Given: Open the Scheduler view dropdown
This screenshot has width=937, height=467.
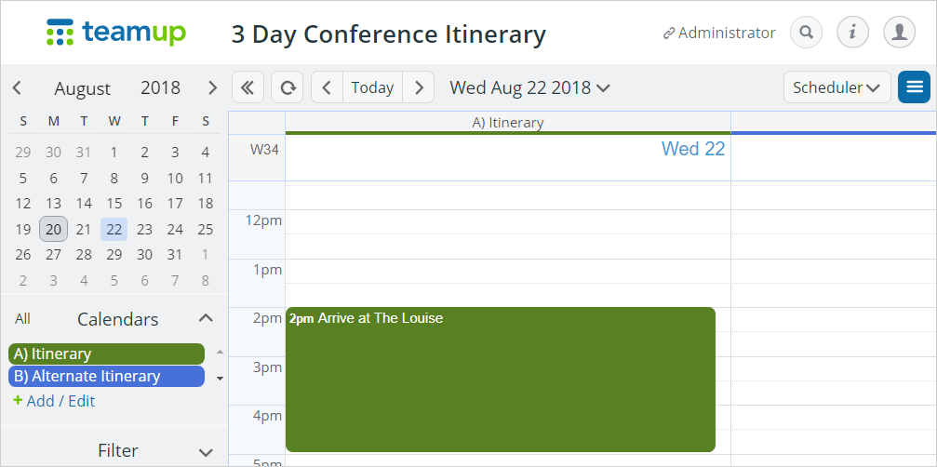Looking at the screenshot, I should tap(837, 87).
